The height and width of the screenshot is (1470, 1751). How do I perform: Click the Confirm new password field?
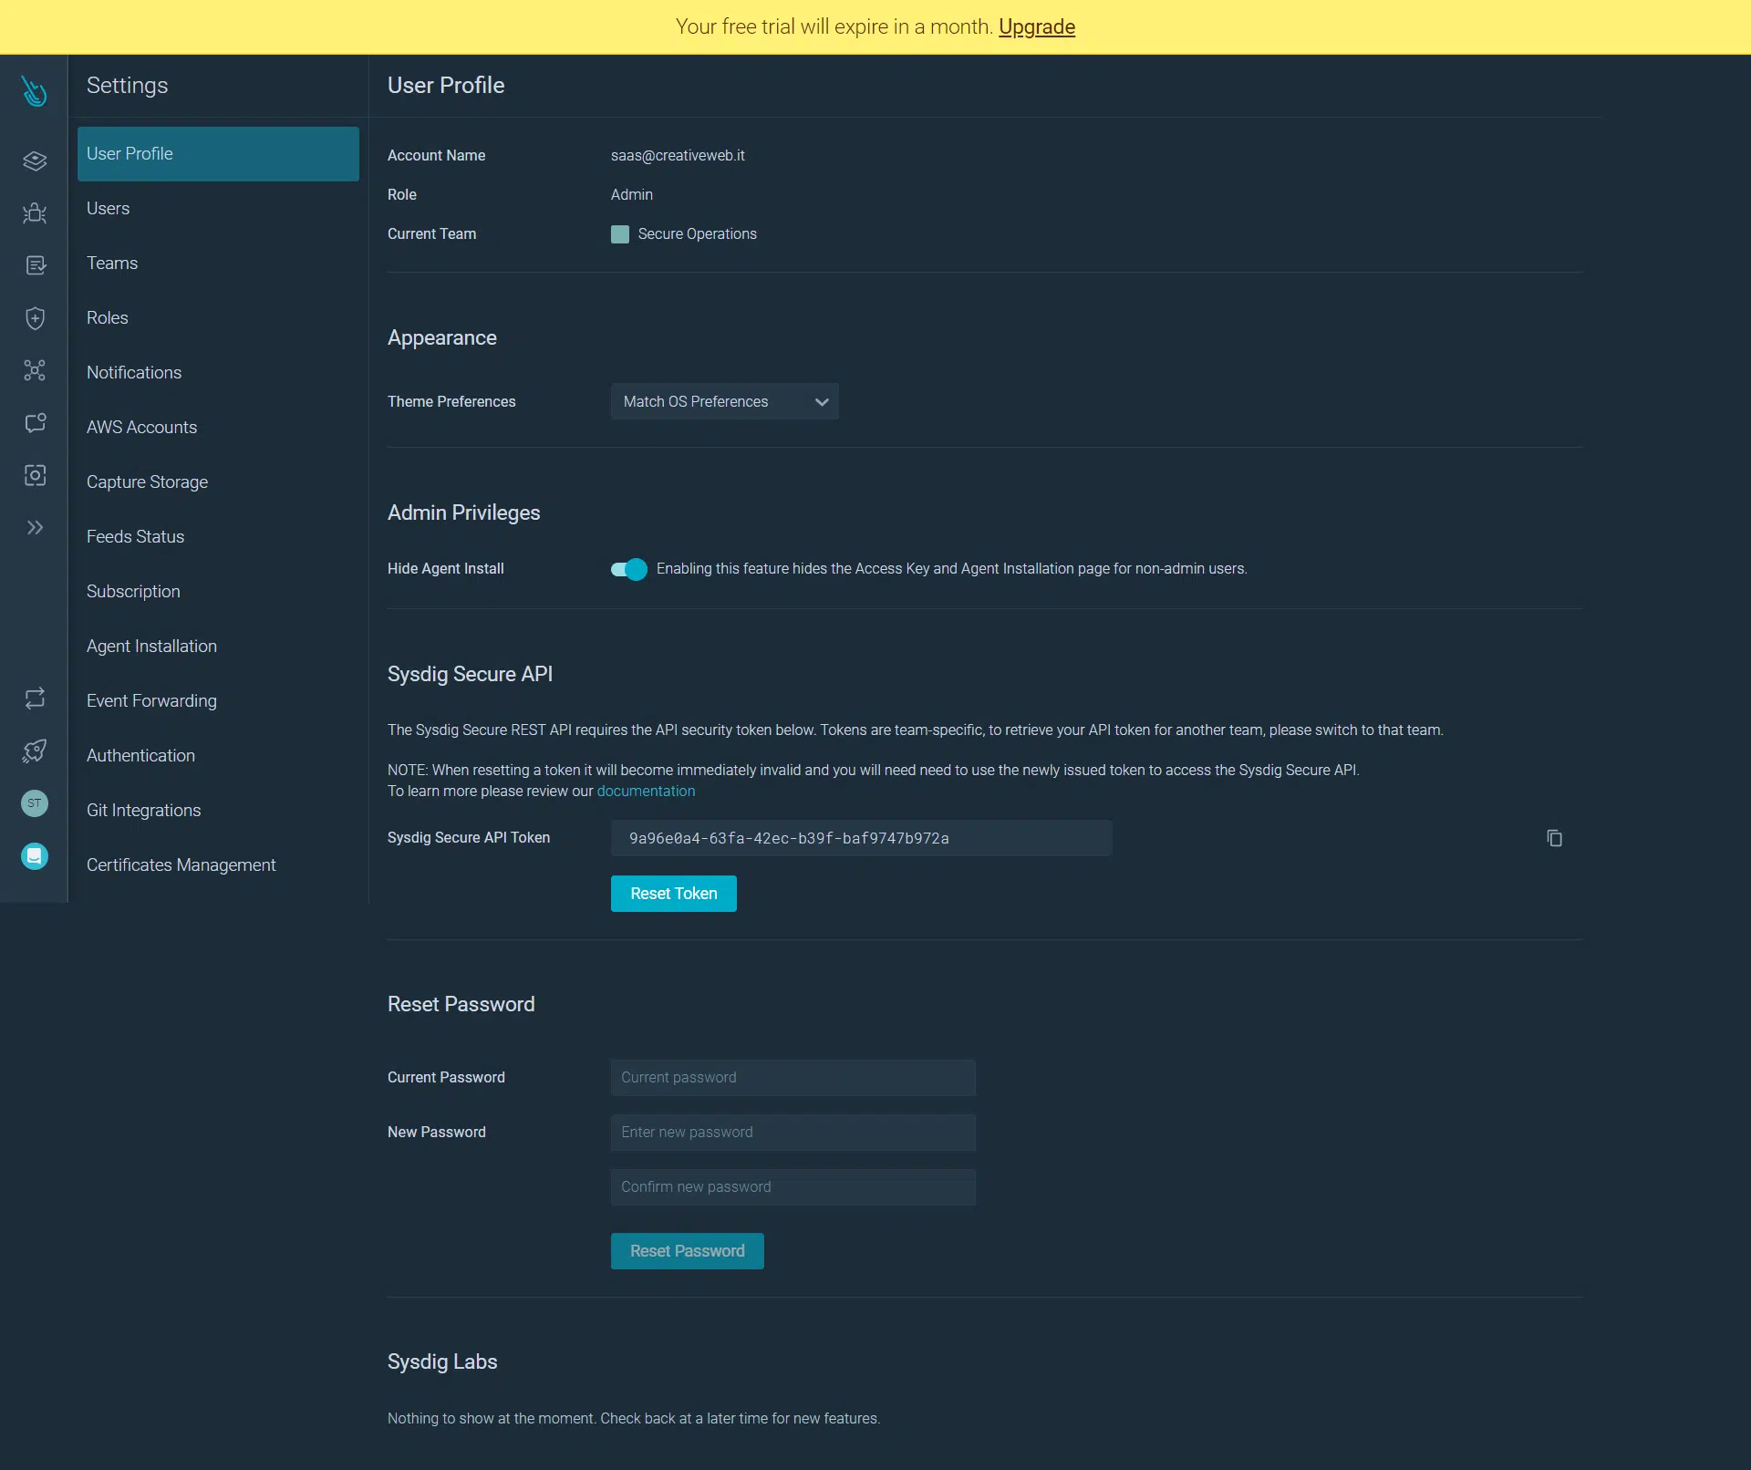click(793, 1187)
